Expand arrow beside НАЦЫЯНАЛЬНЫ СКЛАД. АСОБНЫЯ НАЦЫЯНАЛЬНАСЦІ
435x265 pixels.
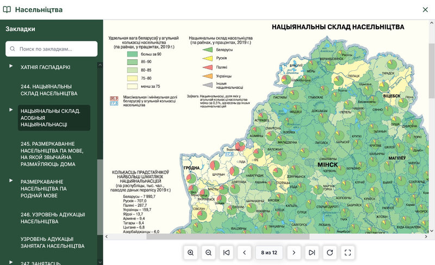click(x=11, y=110)
